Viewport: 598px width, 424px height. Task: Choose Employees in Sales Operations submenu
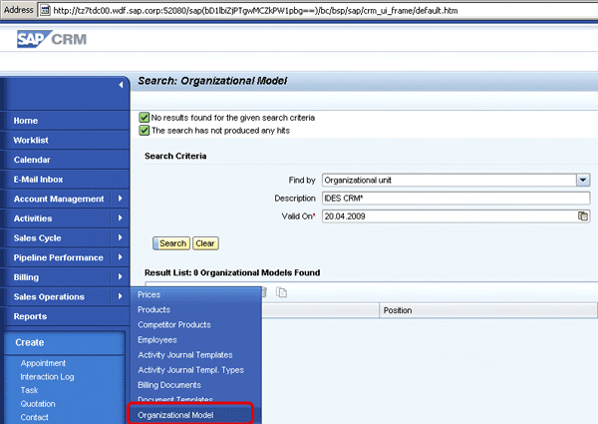tap(157, 339)
